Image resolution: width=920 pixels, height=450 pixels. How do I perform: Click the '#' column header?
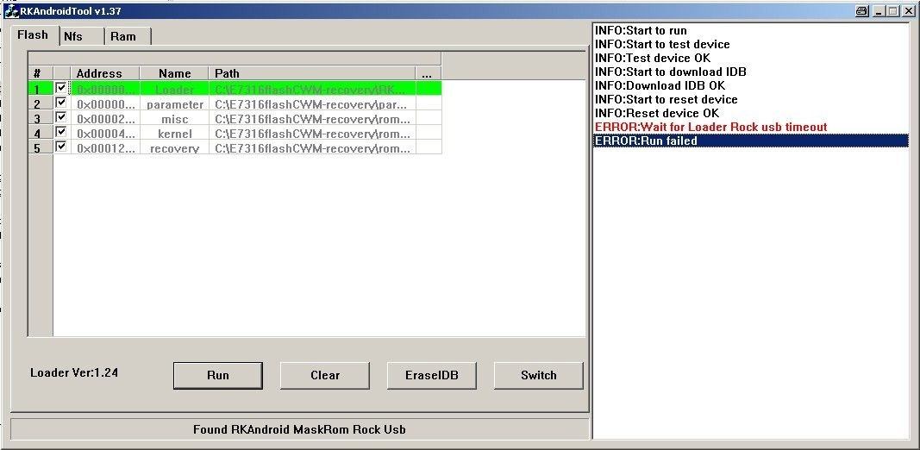[41, 73]
